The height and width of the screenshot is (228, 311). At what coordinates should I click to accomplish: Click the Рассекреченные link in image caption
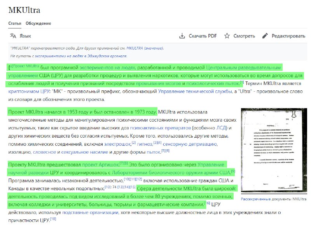[x=256, y=199]
